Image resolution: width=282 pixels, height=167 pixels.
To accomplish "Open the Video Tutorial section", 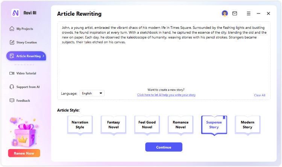I will click(x=23, y=73).
